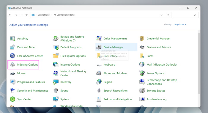Open the Programs and Features link
Viewport: 208px width, 113px height.
[31, 82]
